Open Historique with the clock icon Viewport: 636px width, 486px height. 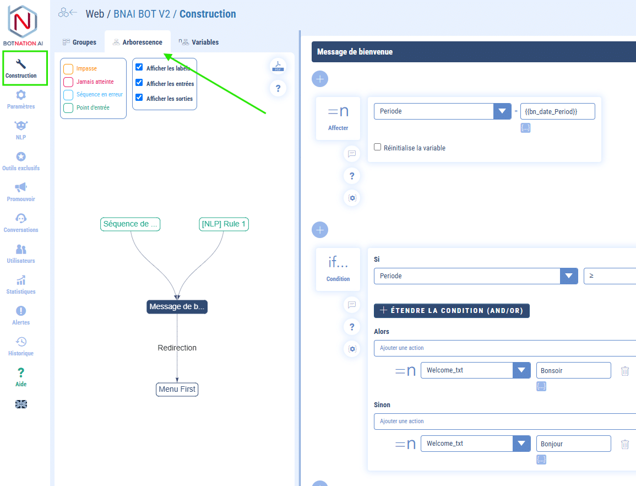click(20, 346)
